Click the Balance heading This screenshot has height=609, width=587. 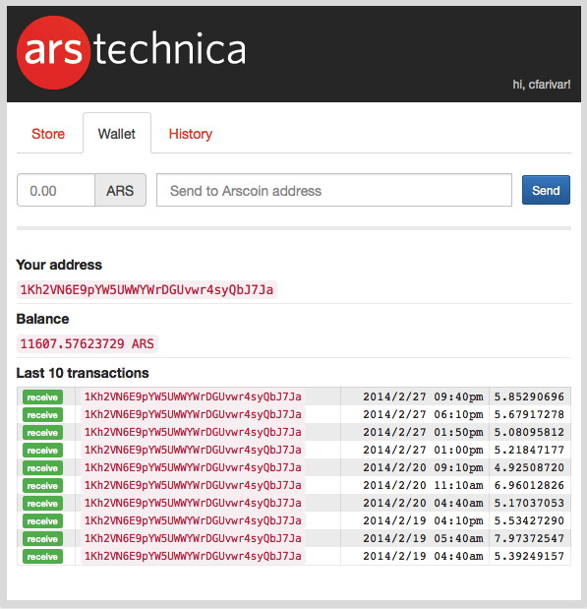[42, 319]
